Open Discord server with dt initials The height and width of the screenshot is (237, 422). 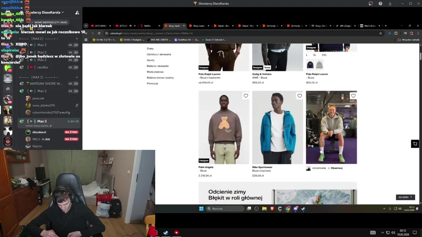click(x=8, y=89)
